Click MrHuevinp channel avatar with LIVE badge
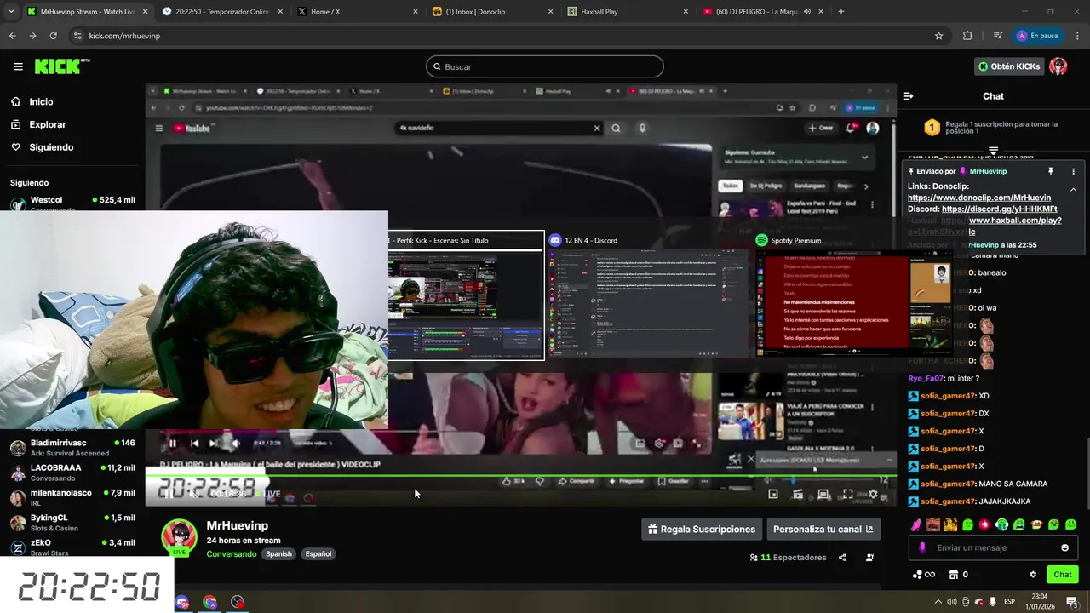1090x613 pixels. point(180,537)
